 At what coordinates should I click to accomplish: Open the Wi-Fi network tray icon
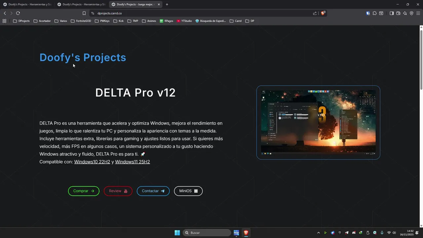click(x=389, y=233)
